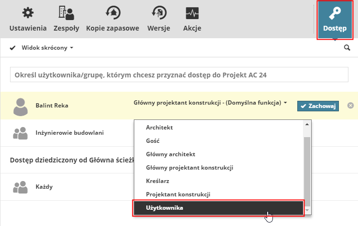Image resolution: width=358 pixels, height=226 pixels.
Task: Open Kopie zapasowe backup icon
Action: (x=113, y=13)
